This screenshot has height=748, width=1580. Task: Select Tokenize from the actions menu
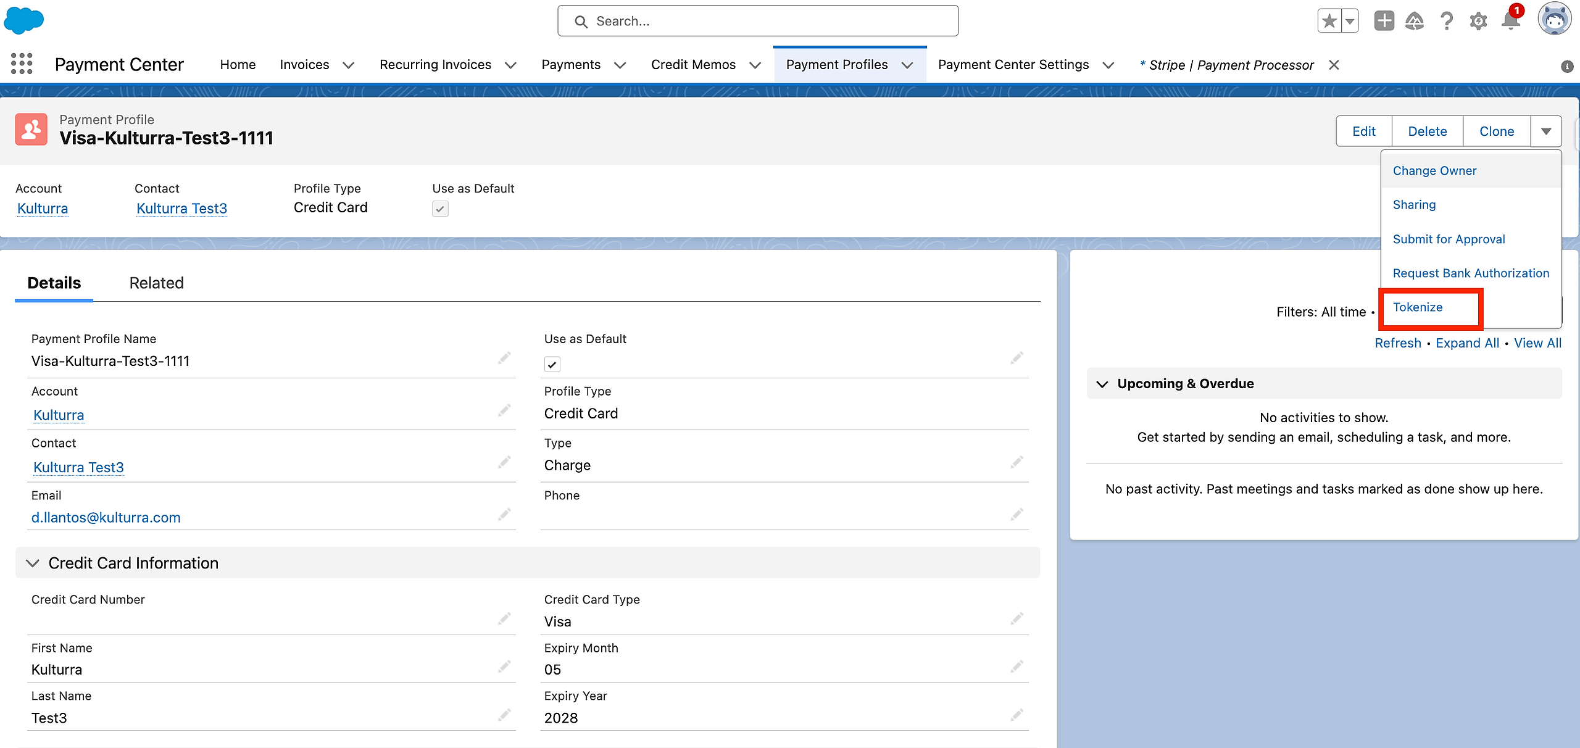pos(1418,307)
